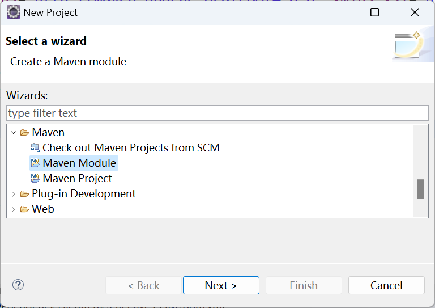The height and width of the screenshot is (308, 435).
Task: Cancel the New Project dialog
Action: tap(386, 285)
